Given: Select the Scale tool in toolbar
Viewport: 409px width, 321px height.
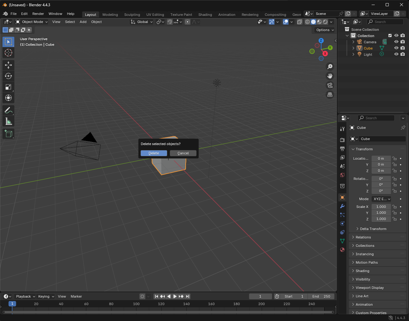Looking at the screenshot, I should click(x=8, y=87).
